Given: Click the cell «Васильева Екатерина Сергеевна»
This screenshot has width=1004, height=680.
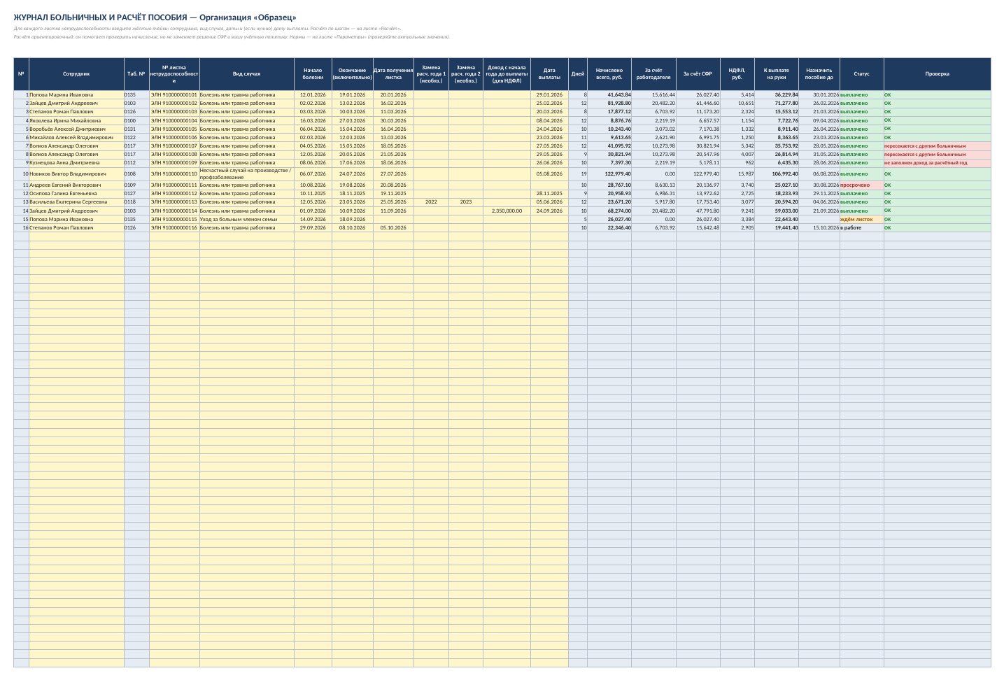Looking at the screenshot, I should tap(76, 201).
